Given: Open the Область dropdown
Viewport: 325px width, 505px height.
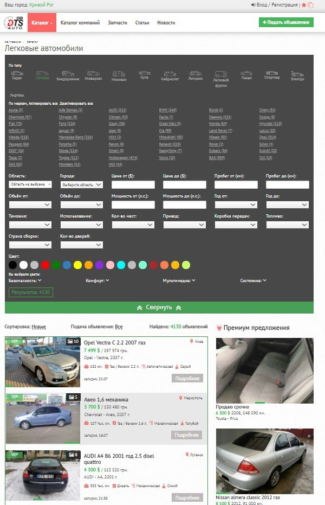Looking at the screenshot, I should (30, 184).
